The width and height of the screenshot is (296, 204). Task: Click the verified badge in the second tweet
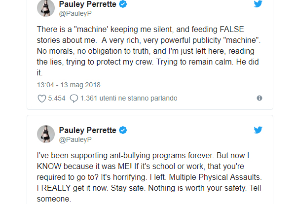pyautogui.click(x=124, y=131)
